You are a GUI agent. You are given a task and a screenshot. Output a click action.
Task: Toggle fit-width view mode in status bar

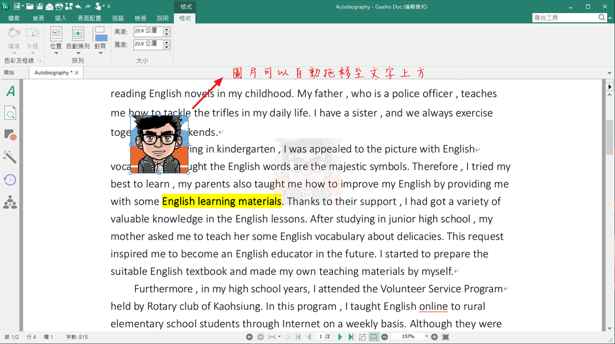pyautogui.click(x=374, y=337)
